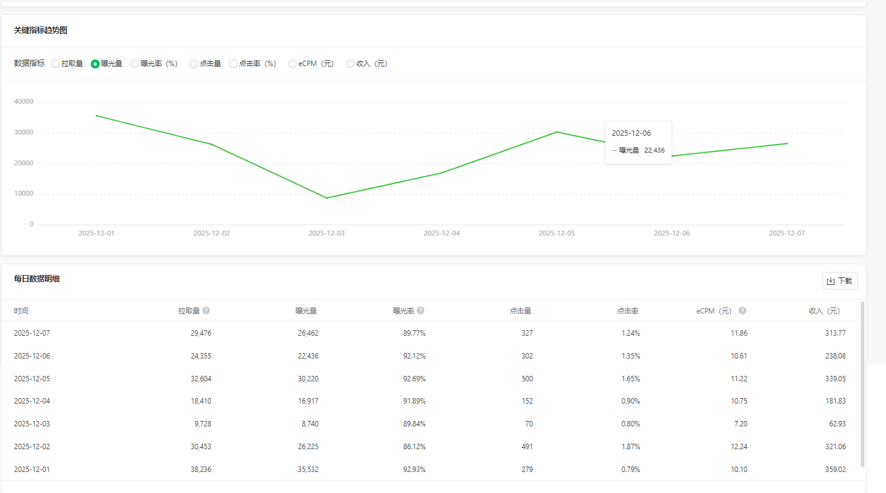Click the help icon beside 曝光率 column header
Screen dimensions: 886x493
[420, 310]
